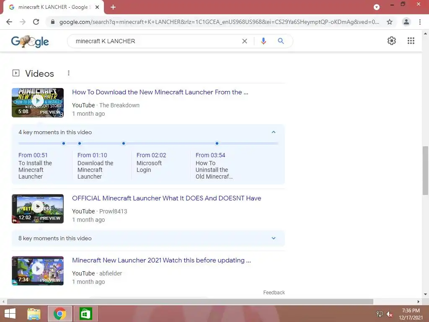Image resolution: width=429 pixels, height=322 pixels.
Task: Click the network tray icon
Action: tap(380, 314)
